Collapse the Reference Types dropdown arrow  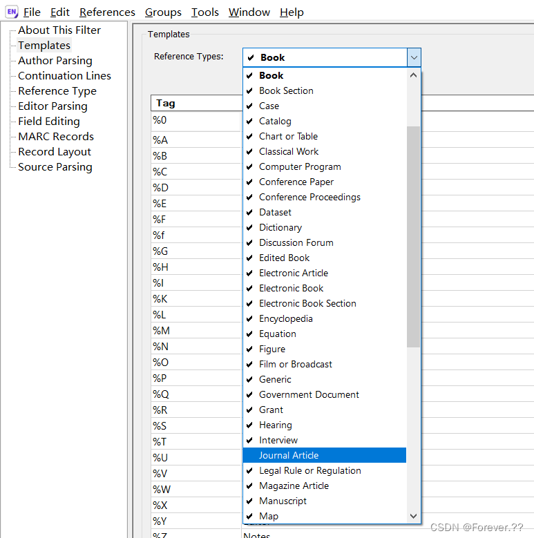point(414,57)
